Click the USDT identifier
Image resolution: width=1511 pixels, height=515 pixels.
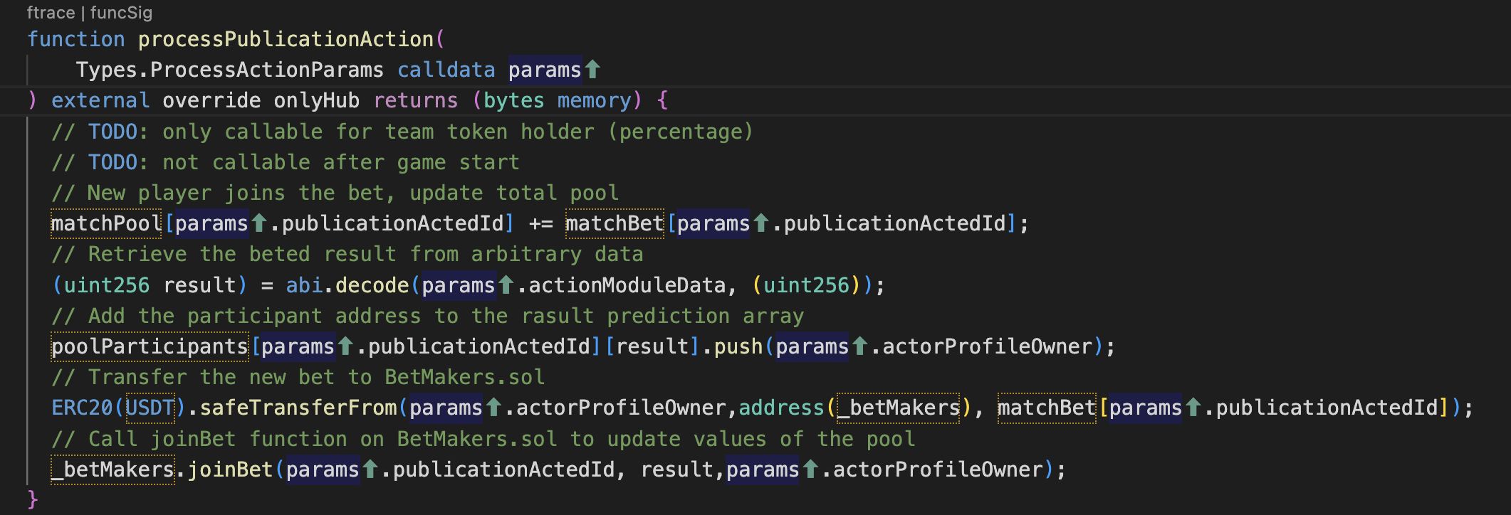(x=150, y=408)
